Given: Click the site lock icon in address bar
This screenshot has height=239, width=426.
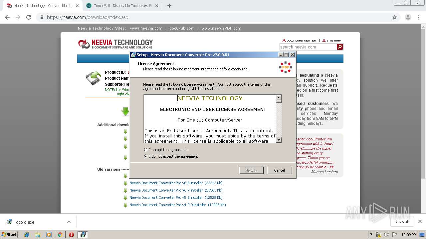Looking at the screenshot, I should point(42,17).
